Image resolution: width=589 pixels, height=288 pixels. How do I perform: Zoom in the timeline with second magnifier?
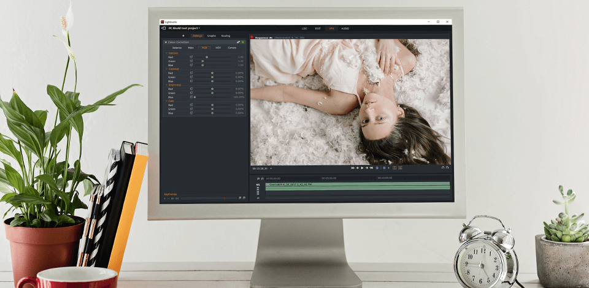(x=262, y=178)
